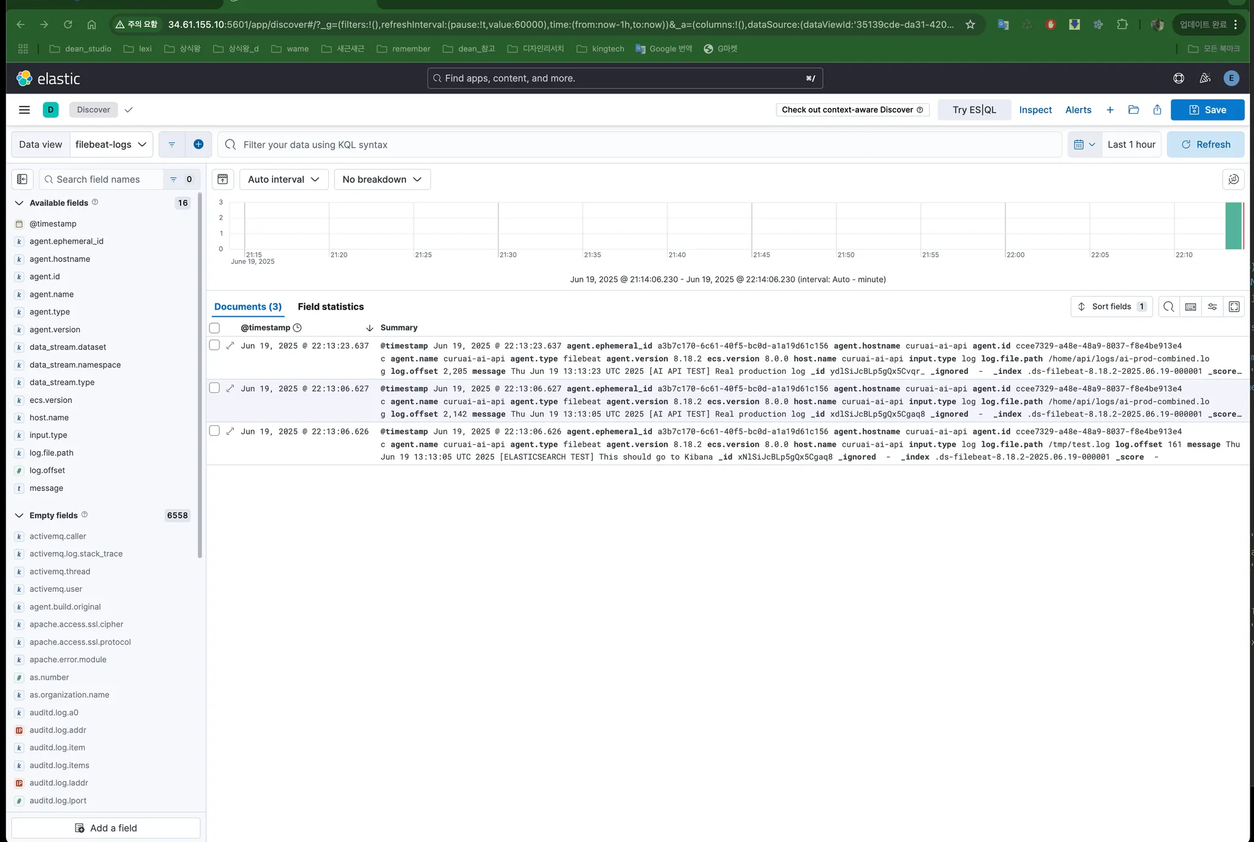Click the hamburger navigation menu icon

(24, 110)
